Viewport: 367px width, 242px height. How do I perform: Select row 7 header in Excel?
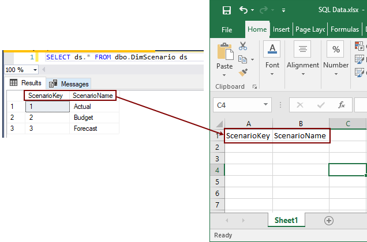coord(217,205)
